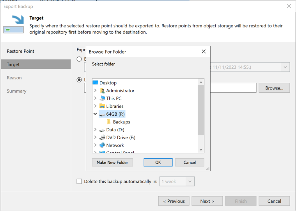Click the Backups yellow folder icon
296x211 pixels.
pos(109,122)
